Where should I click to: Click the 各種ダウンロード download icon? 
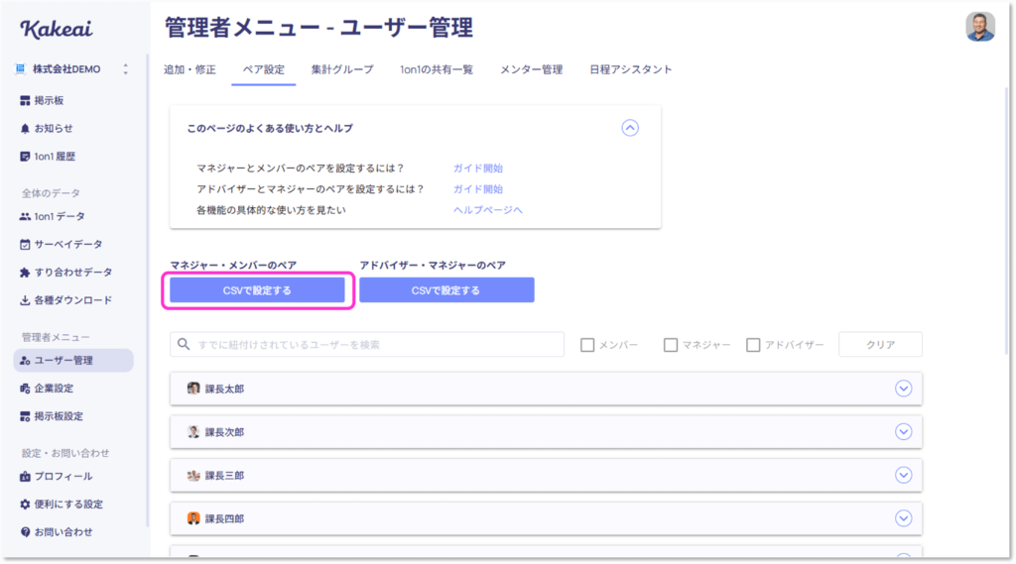point(25,299)
